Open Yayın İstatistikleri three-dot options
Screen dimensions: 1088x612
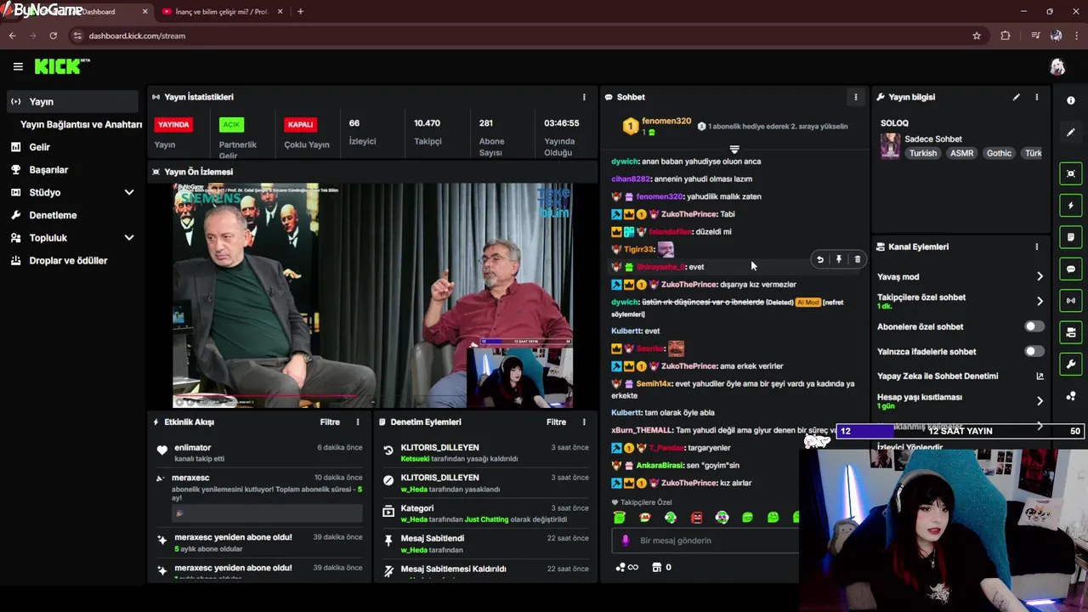point(584,97)
